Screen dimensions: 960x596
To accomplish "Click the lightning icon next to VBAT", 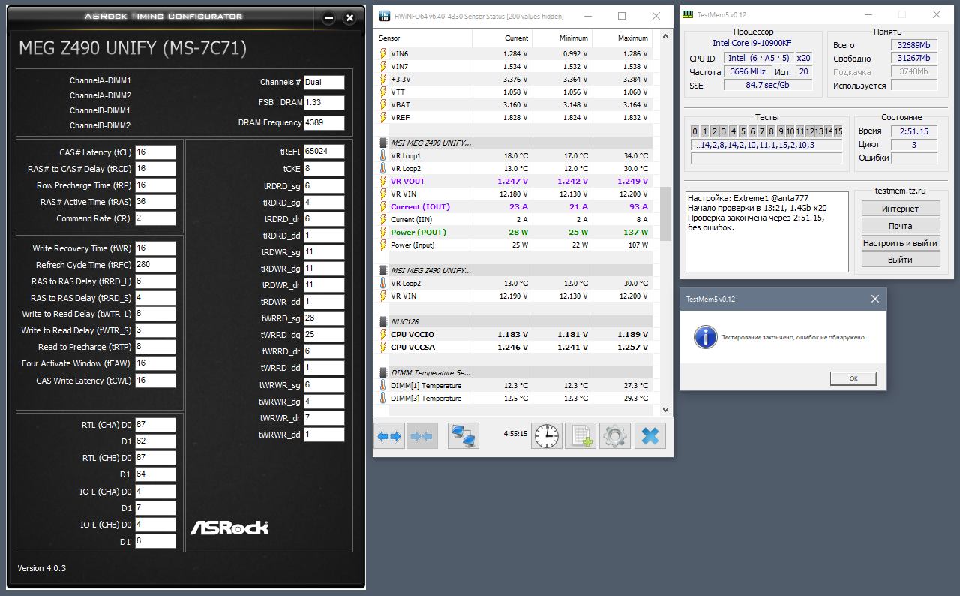I will [x=383, y=105].
